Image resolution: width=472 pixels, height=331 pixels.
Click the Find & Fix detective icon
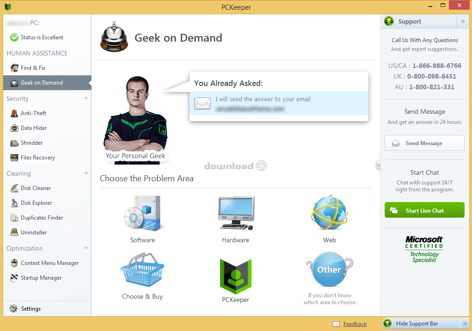pos(14,67)
